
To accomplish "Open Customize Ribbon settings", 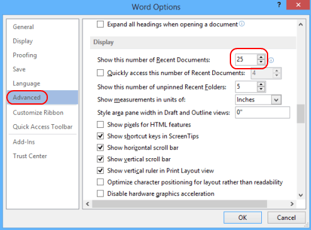I will 43,113.
